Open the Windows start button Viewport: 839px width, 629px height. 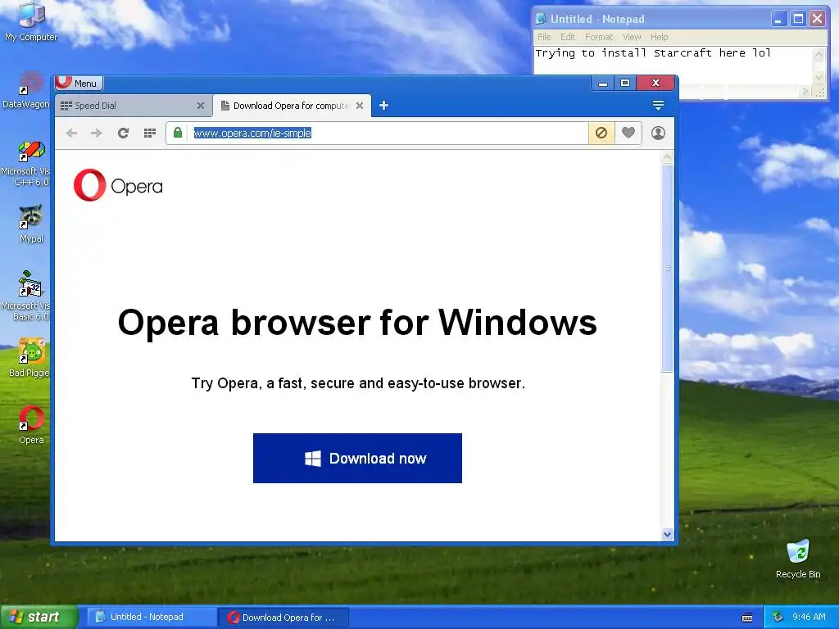pos(39,617)
